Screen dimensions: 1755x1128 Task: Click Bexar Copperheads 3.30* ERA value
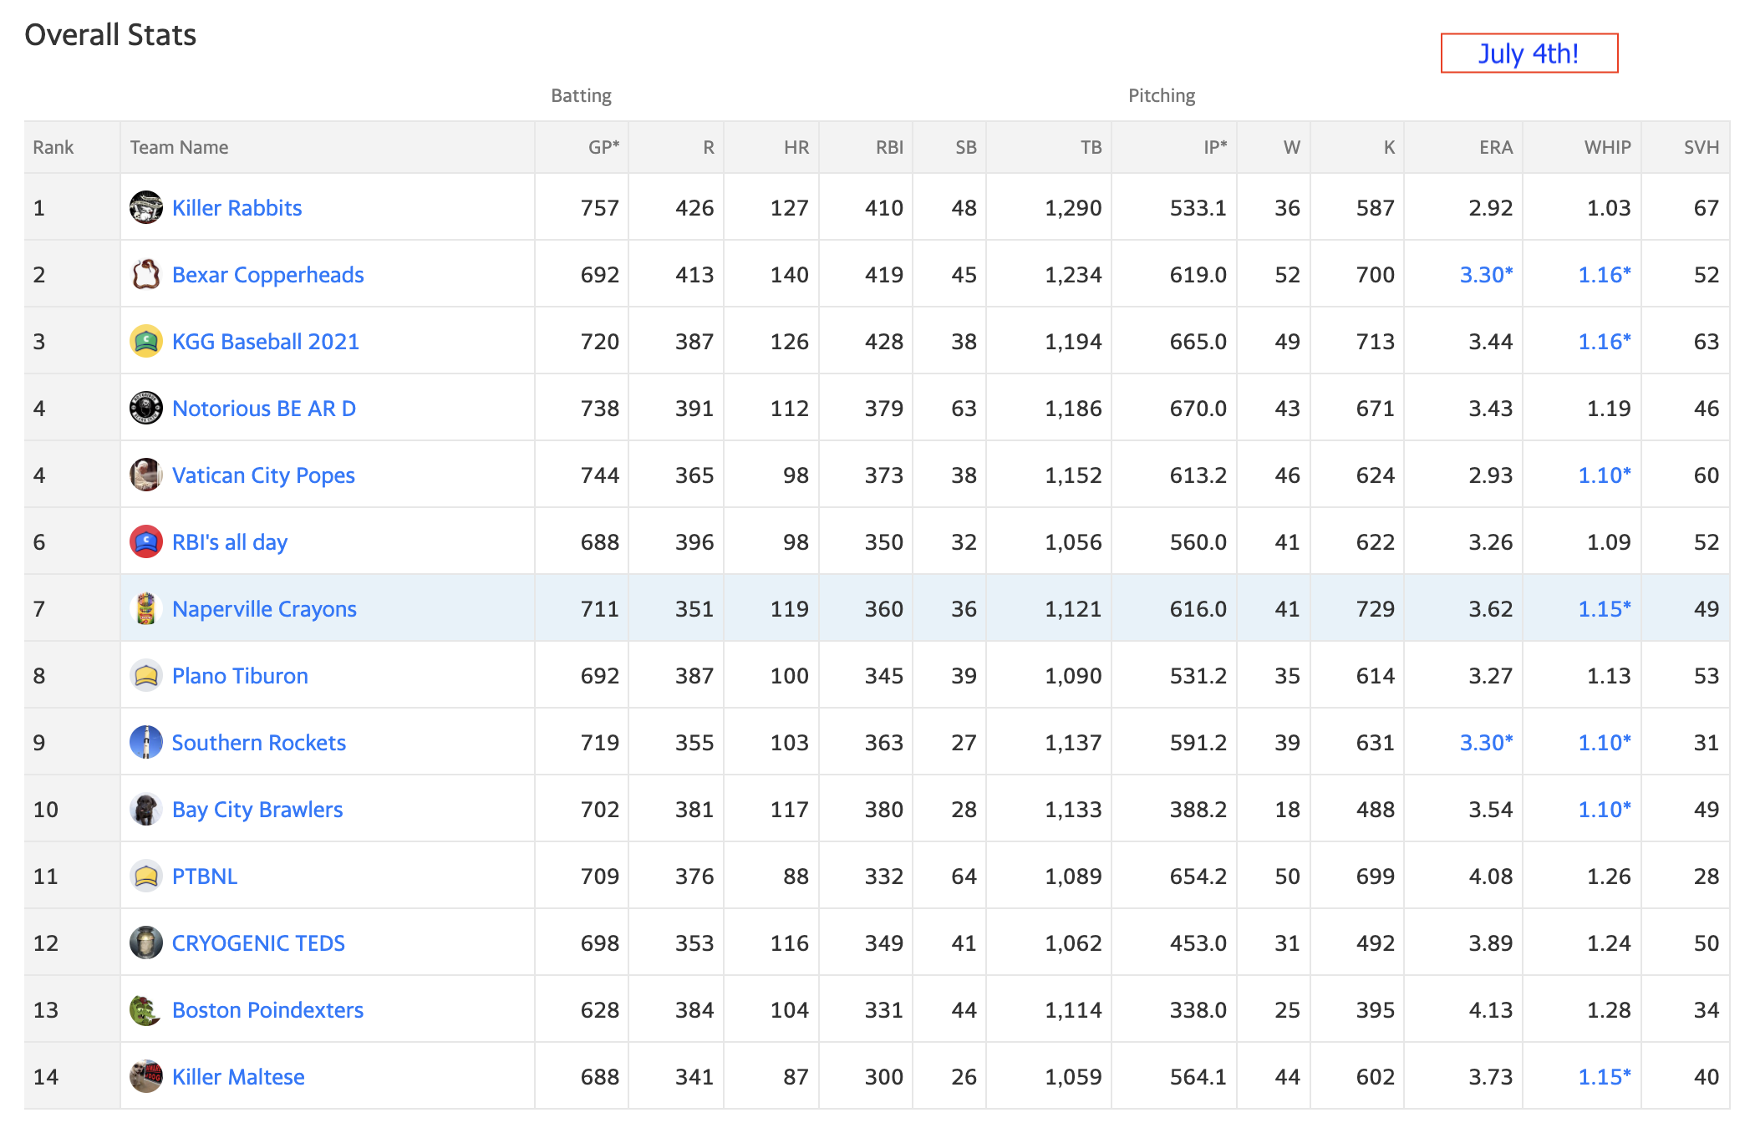tap(1486, 275)
